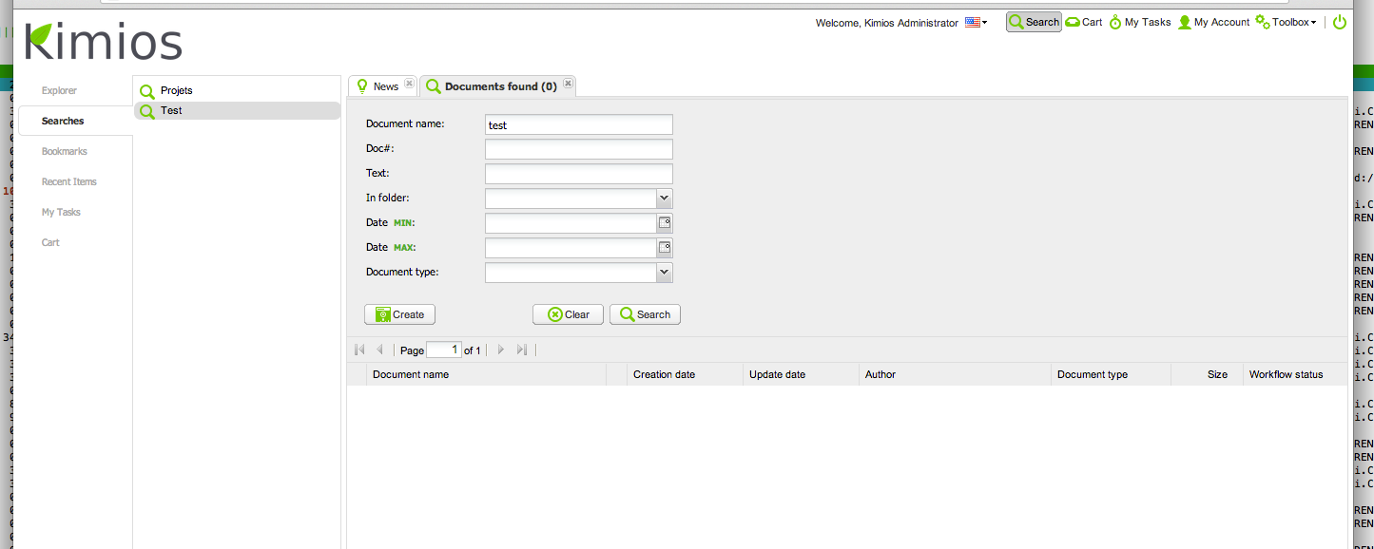Select the Projets saved search magnifier icon
The image size is (1374, 549).
[x=147, y=90]
